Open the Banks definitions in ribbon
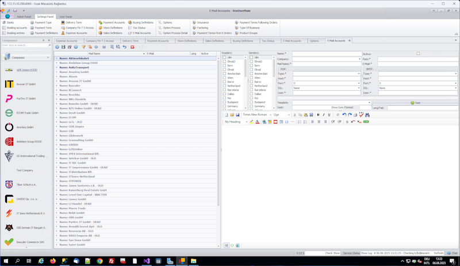 pos(8,22)
